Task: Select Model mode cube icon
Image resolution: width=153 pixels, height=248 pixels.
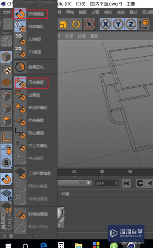Action: pyautogui.click(x=6, y=57)
